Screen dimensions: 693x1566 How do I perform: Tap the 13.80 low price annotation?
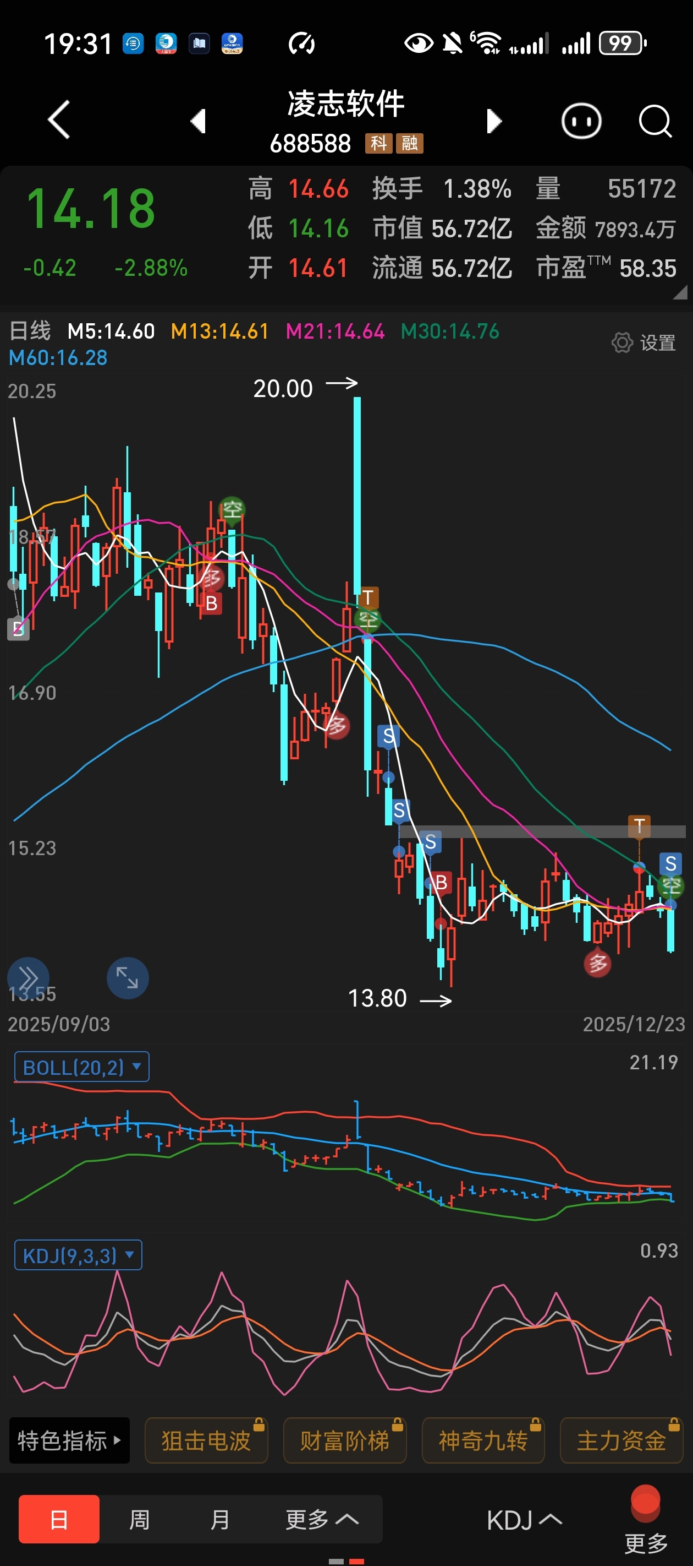(377, 998)
